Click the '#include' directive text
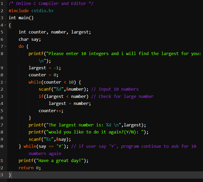This screenshot has height=182, width=203. [19, 11]
